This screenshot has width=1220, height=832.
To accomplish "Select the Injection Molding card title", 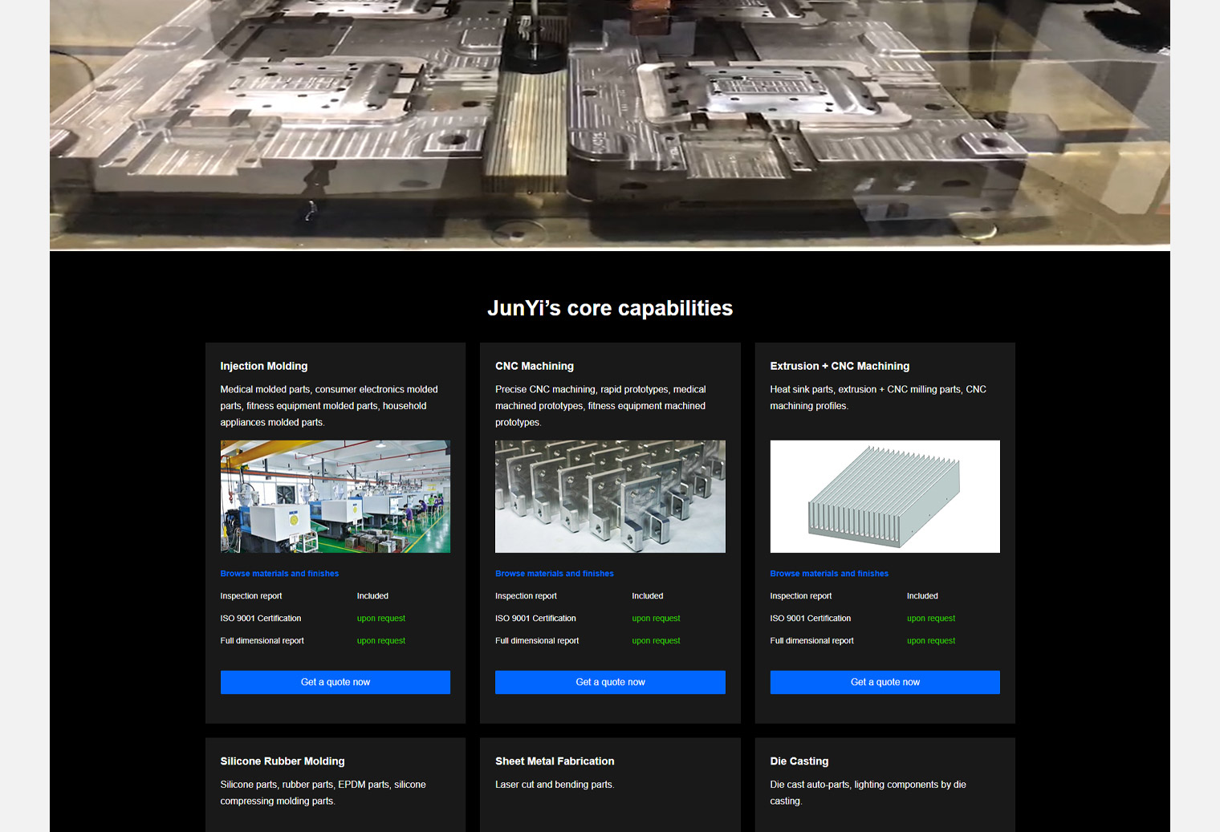I will pos(263,366).
